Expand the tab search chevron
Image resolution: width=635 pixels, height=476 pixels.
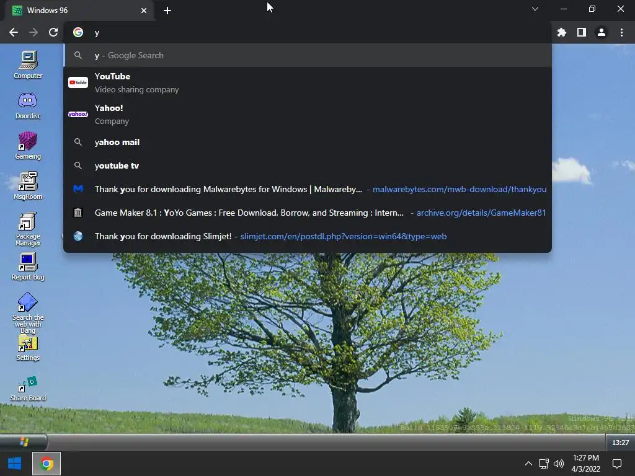(x=535, y=9)
